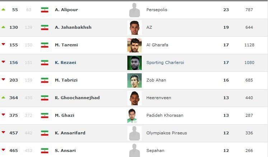Open the Sporting Charleroi club link
This screenshot has width=268, height=157.
pyautogui.click(x=165, y=63)
